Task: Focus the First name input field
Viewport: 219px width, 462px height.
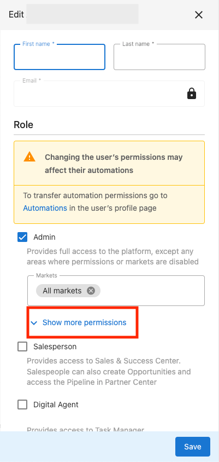Action: pyautogui.click(x=60, y=57)
